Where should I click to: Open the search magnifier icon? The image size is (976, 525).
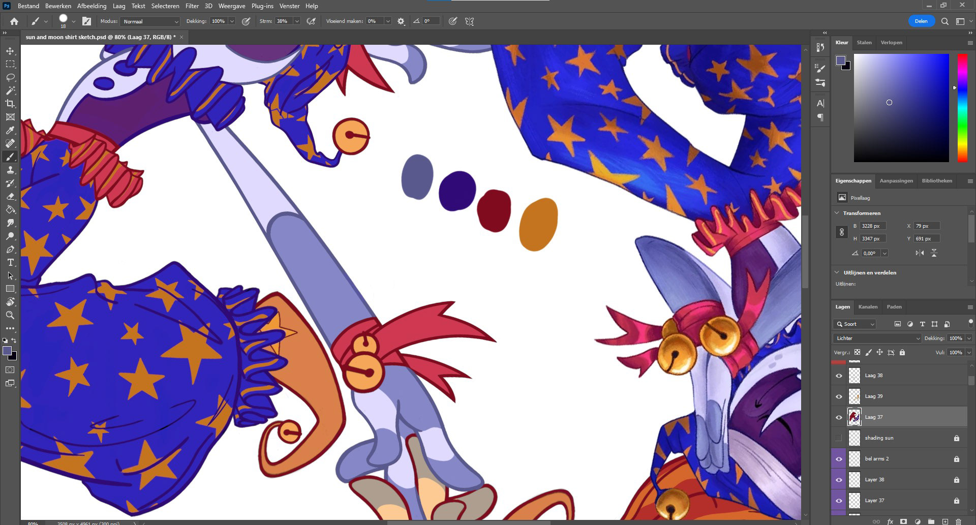pos(944,21)
